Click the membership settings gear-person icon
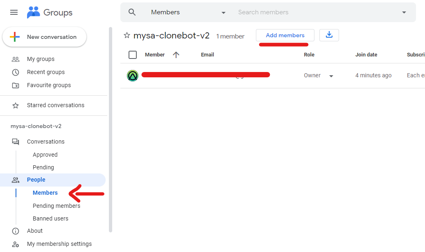 click(16, 244)
